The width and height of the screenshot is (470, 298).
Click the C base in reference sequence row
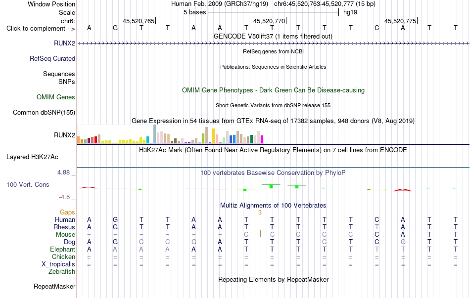[x=377, y=28]
